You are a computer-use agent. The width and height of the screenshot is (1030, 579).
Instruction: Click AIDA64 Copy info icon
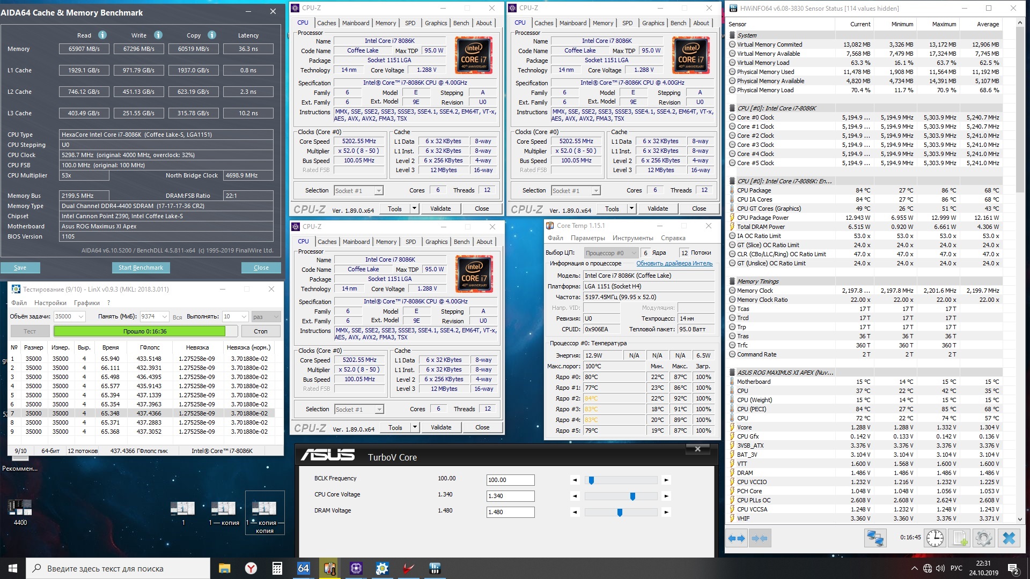(x=212, y=35)
